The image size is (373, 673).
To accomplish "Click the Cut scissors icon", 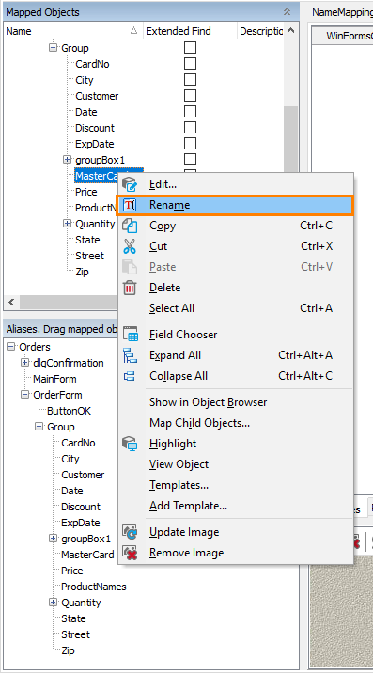I will [130, 246].
